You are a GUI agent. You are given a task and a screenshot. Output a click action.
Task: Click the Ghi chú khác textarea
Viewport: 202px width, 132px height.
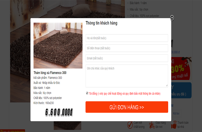click(127, 76)
